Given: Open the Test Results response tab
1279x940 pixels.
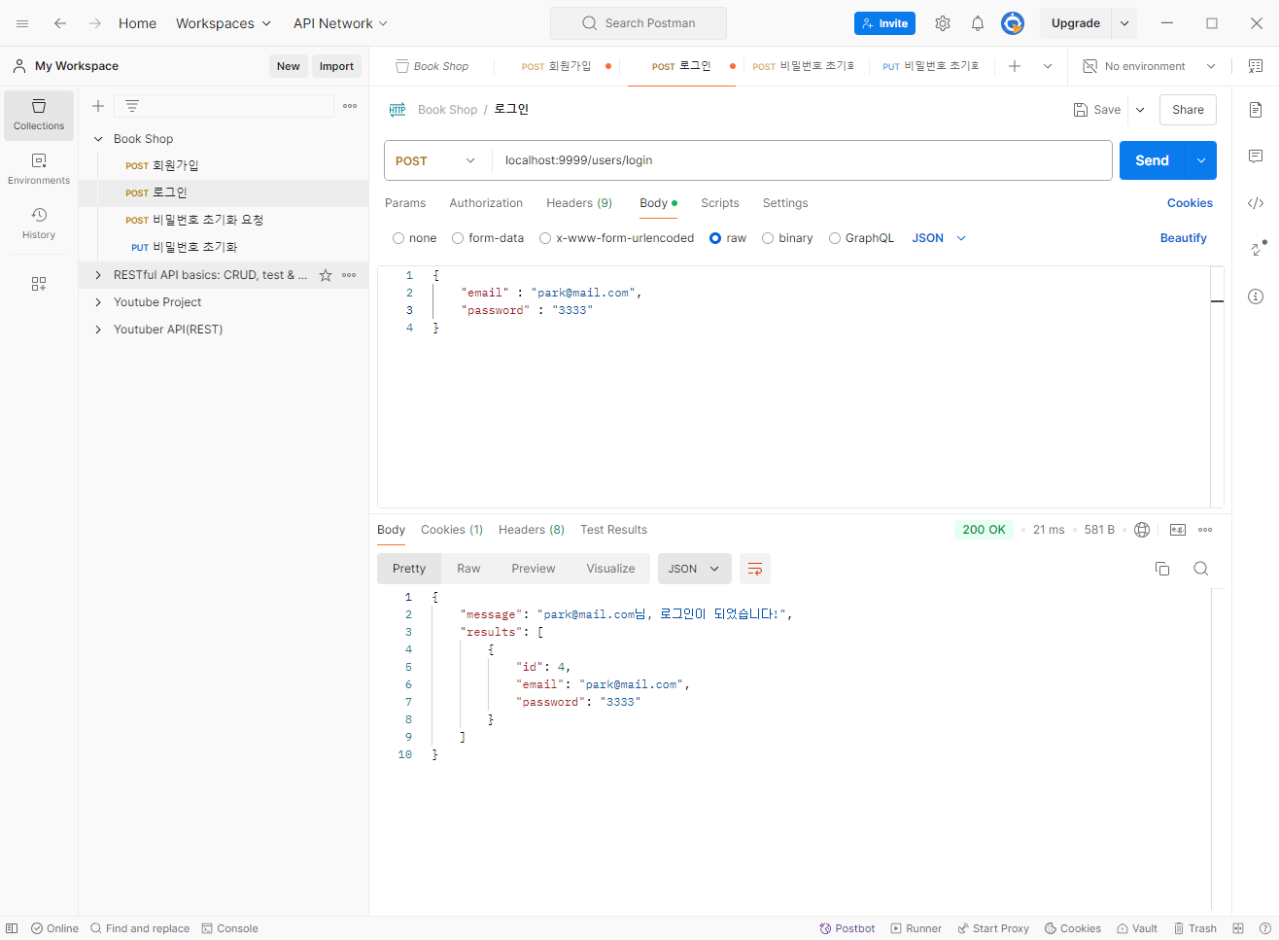Looking at the screenshot, I should [x=613, y=530].
